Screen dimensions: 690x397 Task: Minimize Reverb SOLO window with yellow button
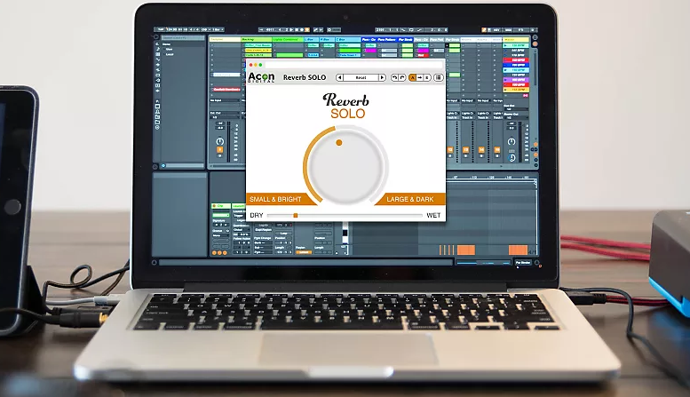tap(256, 65)
